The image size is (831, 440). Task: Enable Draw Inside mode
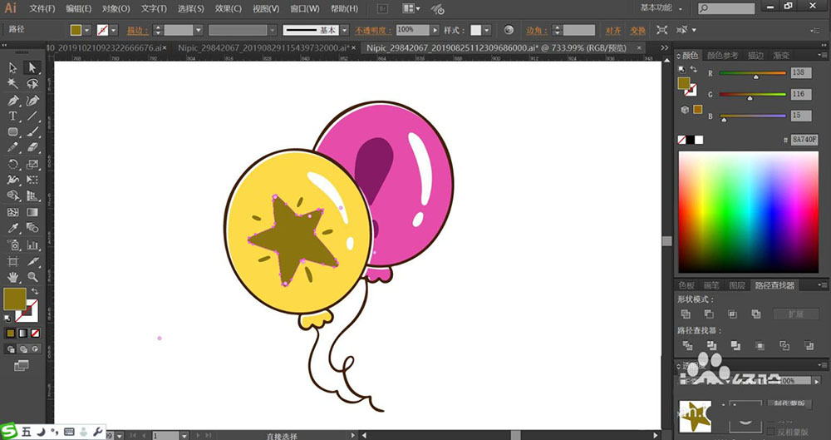coord(35,349)
